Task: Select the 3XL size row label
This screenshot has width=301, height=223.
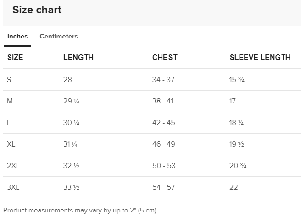Action: pos(13,187)
